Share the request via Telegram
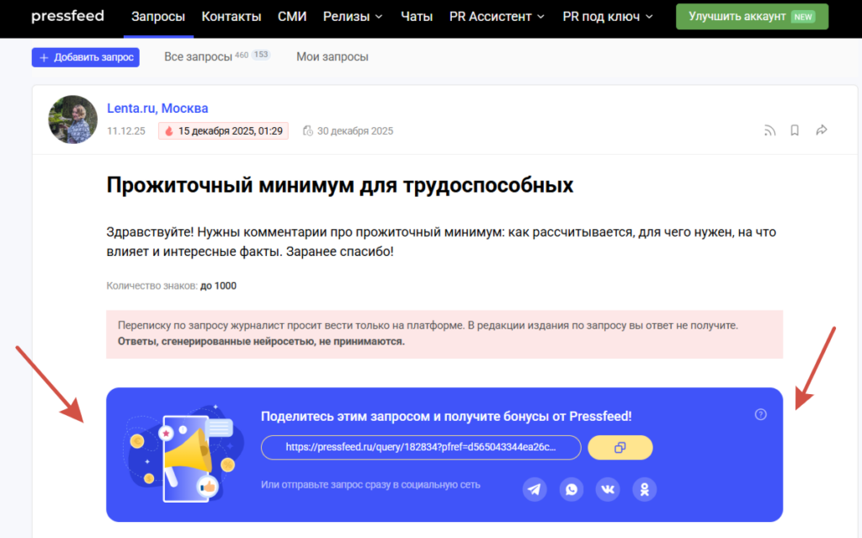862x538 pixels. pos(535,489)
